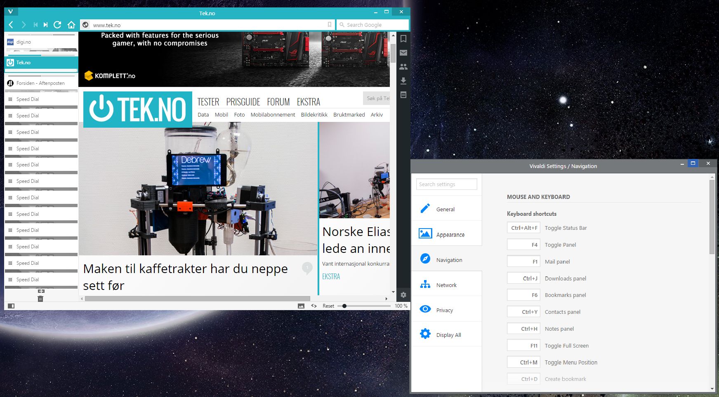This screenshot has width=719, height=397.
Task: Bookmark this page from address bar
Action: [329, 25]
